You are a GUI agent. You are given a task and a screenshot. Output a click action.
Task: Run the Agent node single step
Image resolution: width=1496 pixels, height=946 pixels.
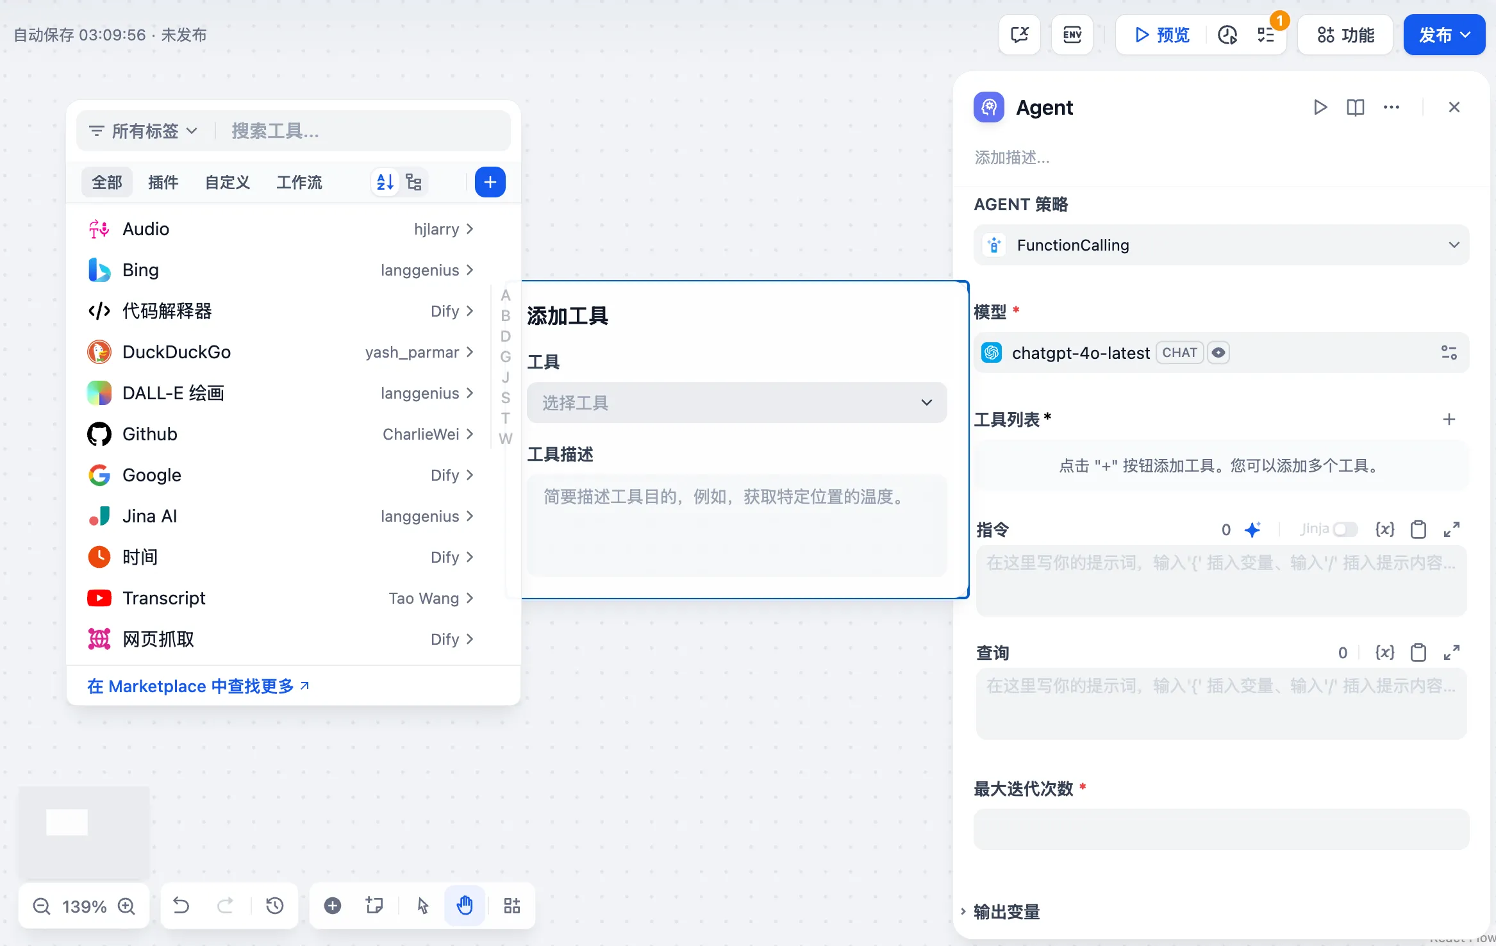click(1320, 107)
